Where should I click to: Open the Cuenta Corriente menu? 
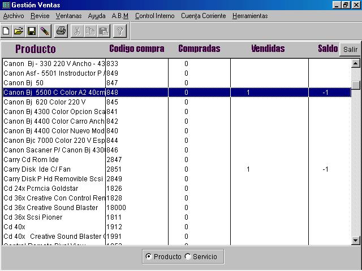(204, 16)
